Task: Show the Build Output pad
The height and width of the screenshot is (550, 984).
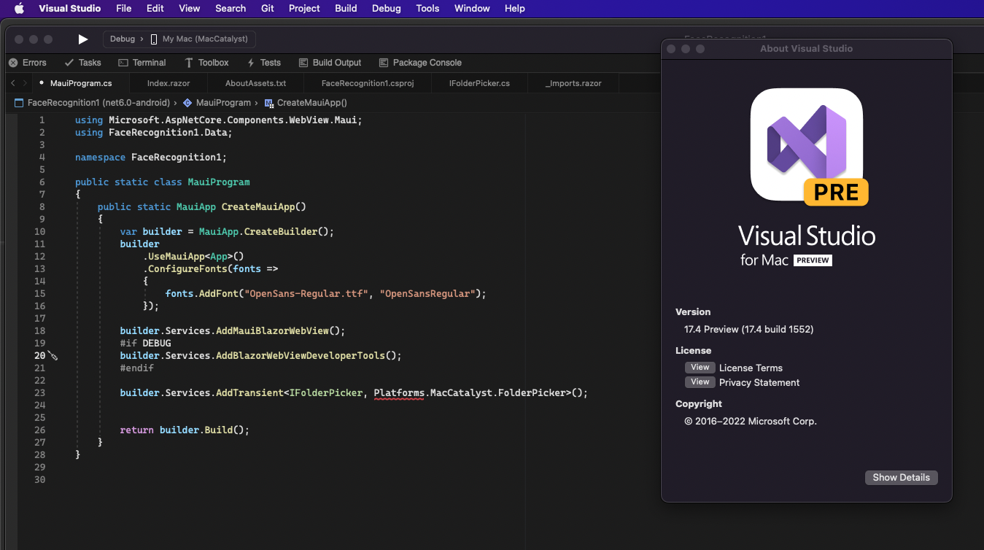Action: pos(329,63)
